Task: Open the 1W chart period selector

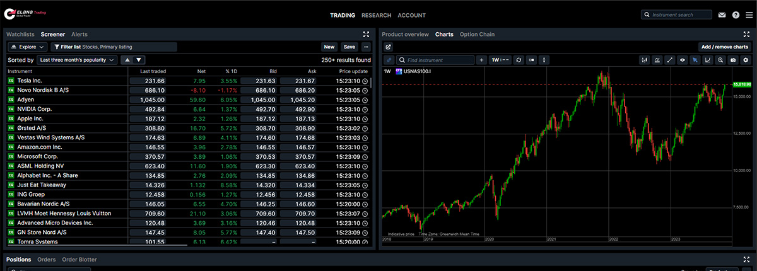Action: click(x=500, y=60)
